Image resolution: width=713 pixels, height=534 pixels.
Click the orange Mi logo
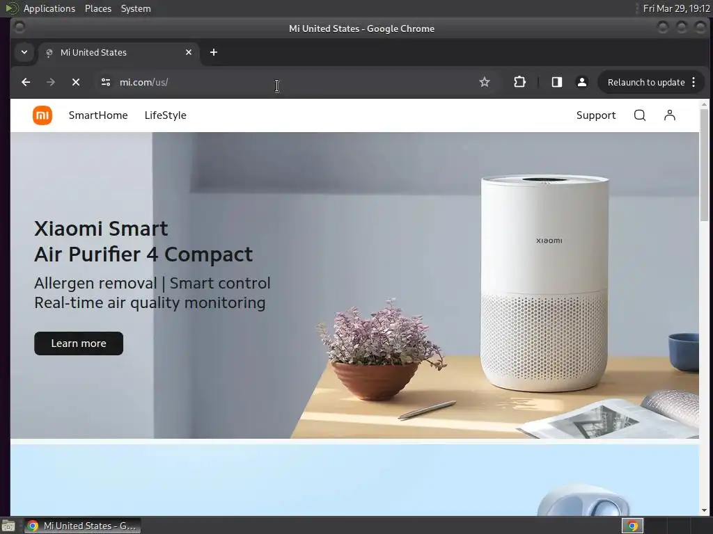pyautogui.click(x=42, y=115)
